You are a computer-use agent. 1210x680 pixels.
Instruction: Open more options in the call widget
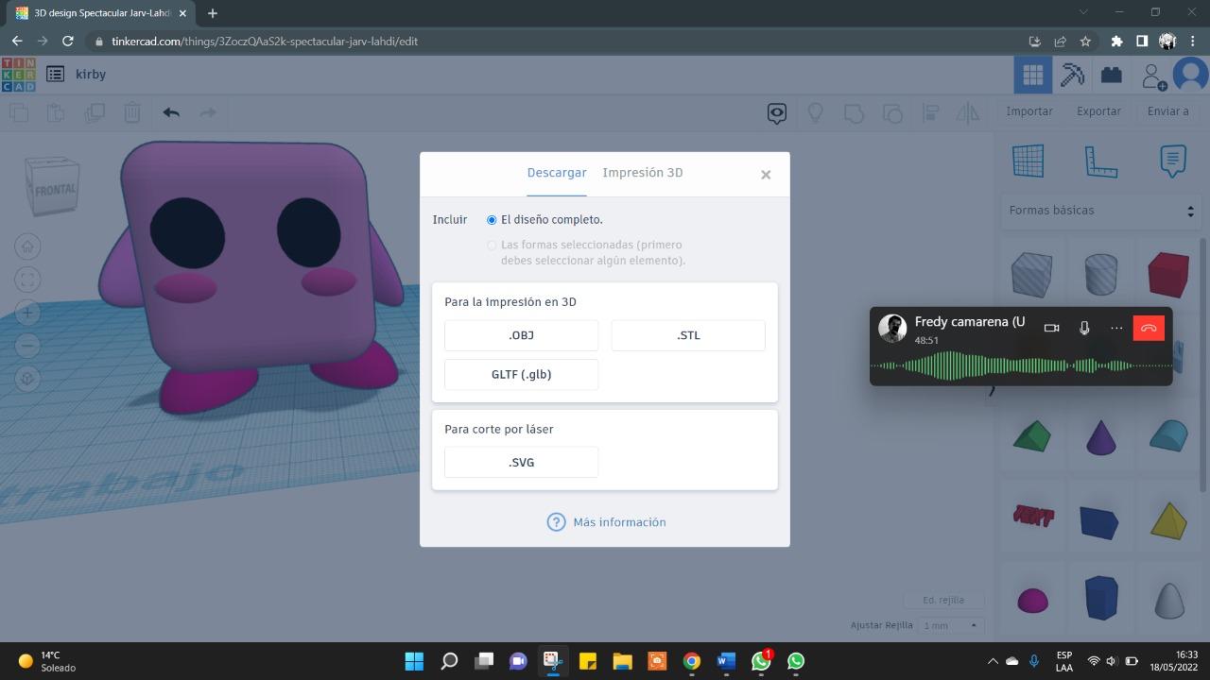1116,328
